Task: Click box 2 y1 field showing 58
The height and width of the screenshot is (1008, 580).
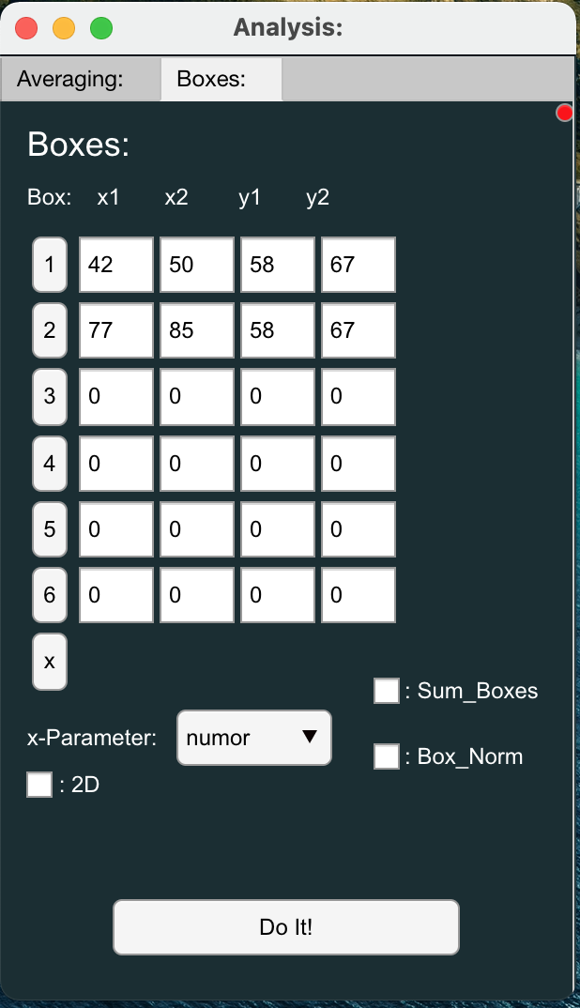Action: pyautogui.click(x=278, y=330)
